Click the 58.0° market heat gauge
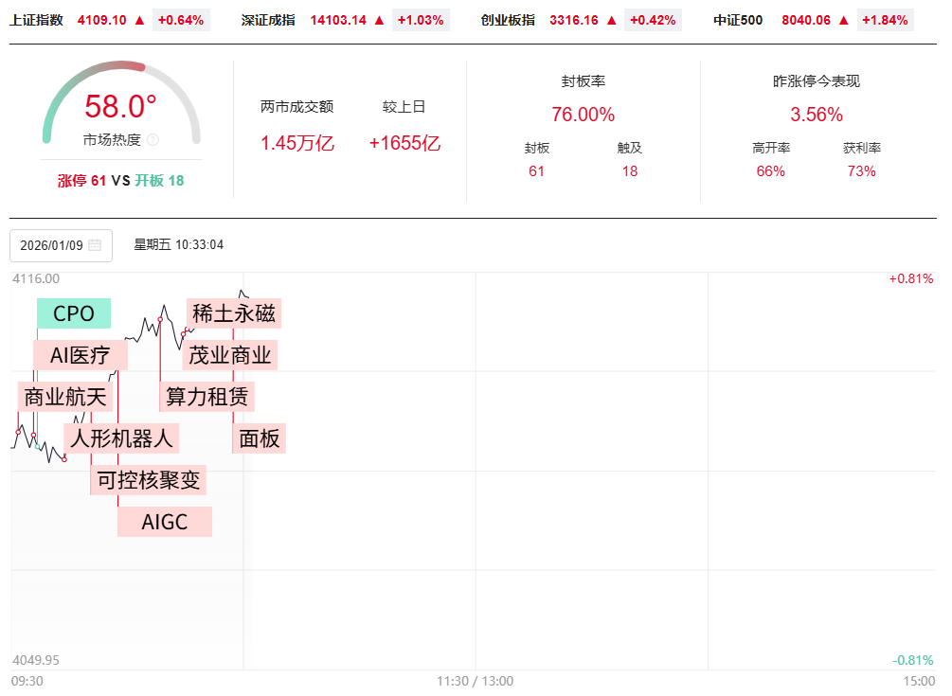 tap(121, 106)
